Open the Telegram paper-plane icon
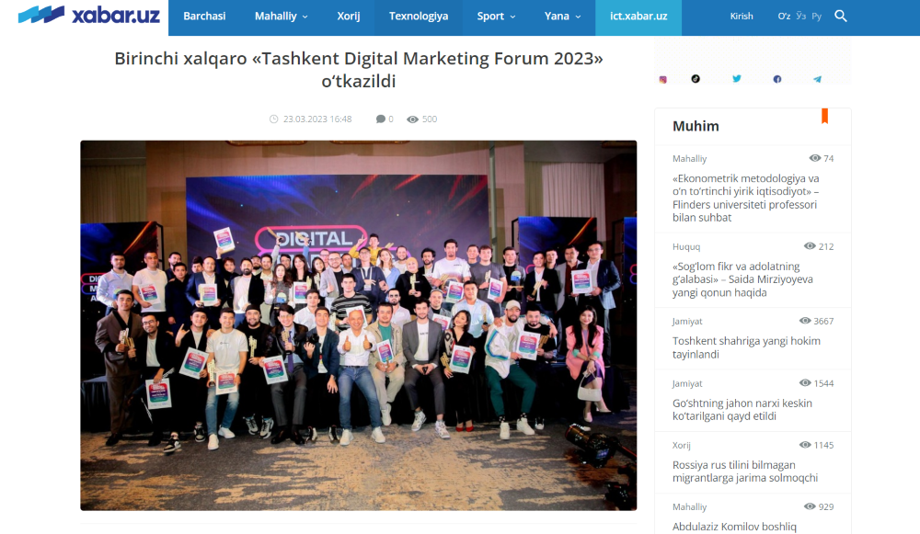 point(817,79)
